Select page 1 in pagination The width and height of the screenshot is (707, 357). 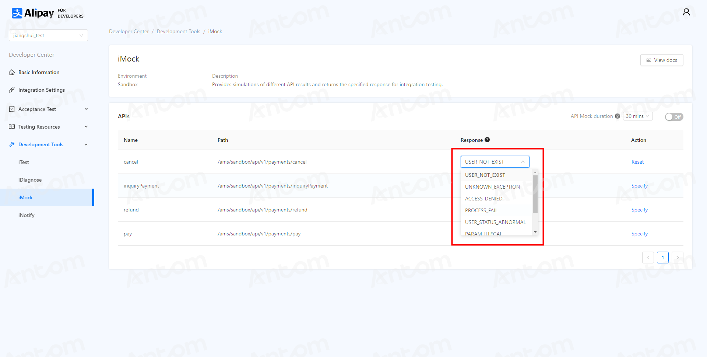pos(662,258)
